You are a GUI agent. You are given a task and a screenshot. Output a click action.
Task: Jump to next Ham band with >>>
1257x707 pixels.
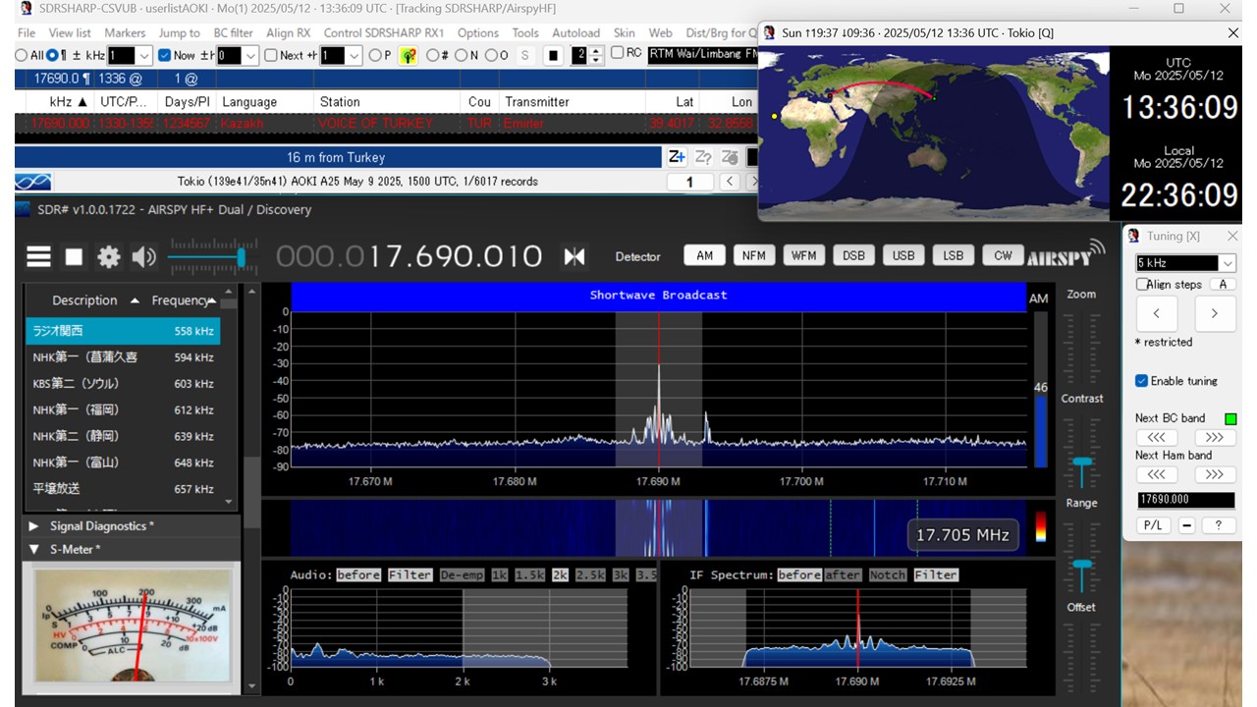click(x=1215, y=474)
